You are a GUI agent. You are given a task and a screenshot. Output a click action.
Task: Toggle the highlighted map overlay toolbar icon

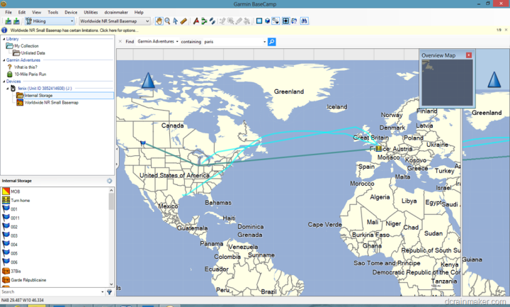pyautogui.click(x=276, y=21)
